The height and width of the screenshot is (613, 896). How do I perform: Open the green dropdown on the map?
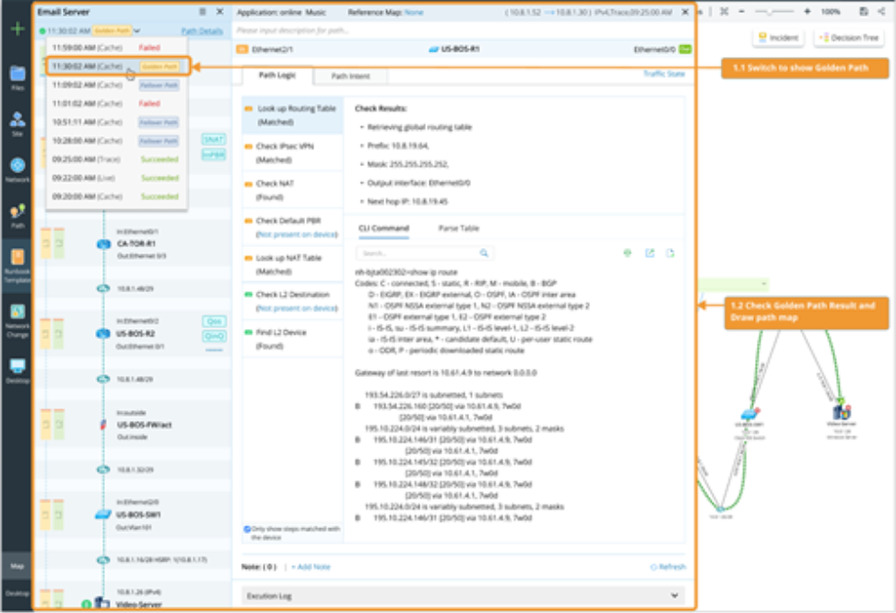[x=764, y=284]
